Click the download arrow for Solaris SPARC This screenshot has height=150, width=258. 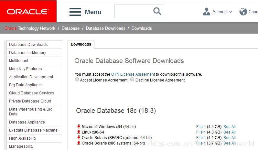coord(79,137)
